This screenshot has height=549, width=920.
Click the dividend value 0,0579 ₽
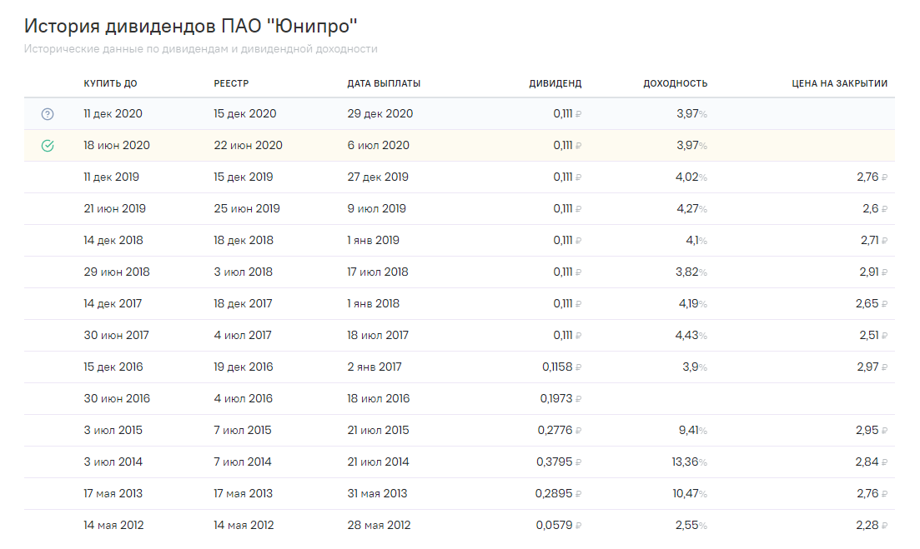559,525
